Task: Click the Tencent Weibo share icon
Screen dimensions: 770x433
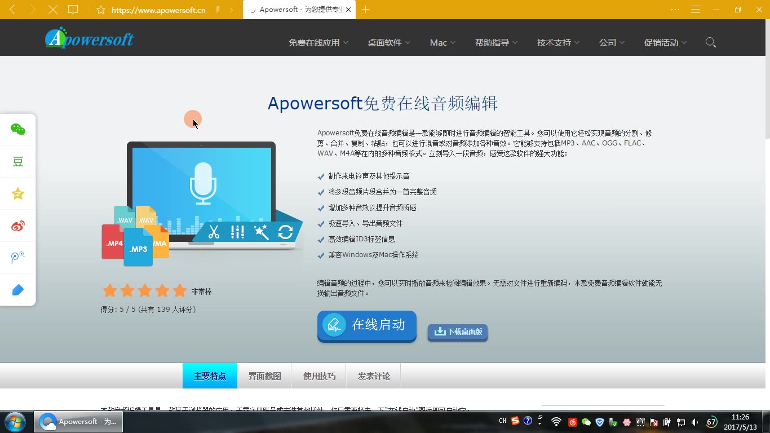Action: point(18,258)
